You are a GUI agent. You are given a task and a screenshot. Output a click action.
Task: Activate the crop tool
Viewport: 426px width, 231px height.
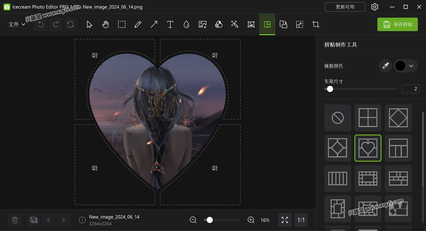tap(316, 24)
